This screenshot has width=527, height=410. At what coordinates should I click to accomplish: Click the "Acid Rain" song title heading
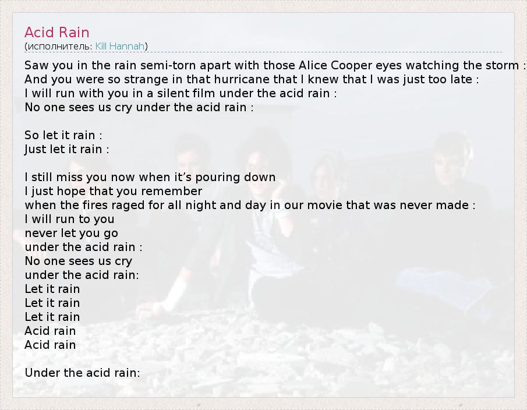coord(57,32)
